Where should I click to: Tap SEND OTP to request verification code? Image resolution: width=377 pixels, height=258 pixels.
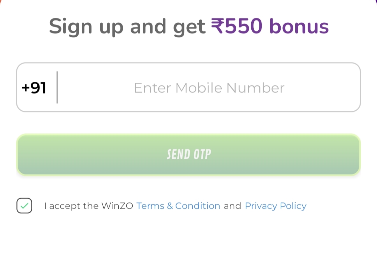point(188,154)
